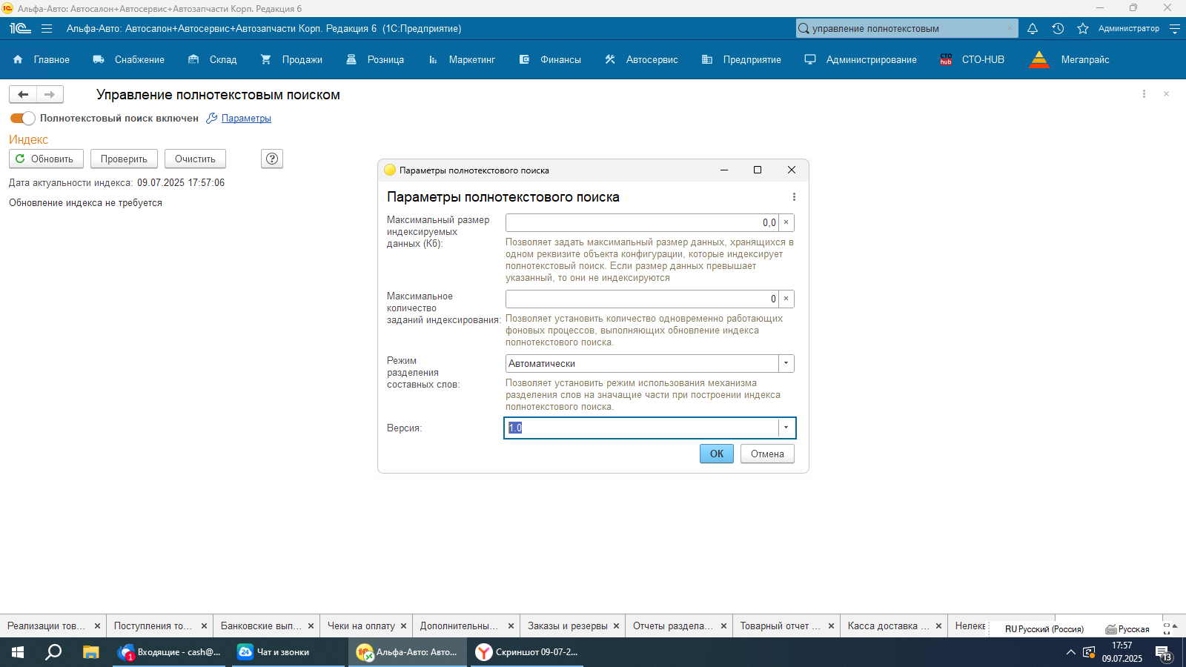Cancel the parameters dialog with Отмена
The image size is (1186, 667).
pos(767,454)
